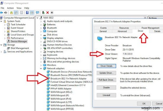Click the Driver Details button
163x111 pixels.
[106, 66]
